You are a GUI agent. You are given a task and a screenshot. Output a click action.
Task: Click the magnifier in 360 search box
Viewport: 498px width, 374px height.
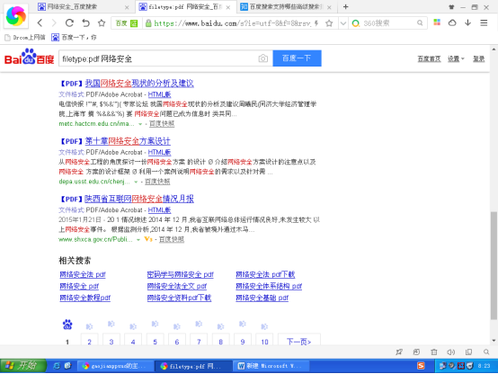[x=420, y=23]
